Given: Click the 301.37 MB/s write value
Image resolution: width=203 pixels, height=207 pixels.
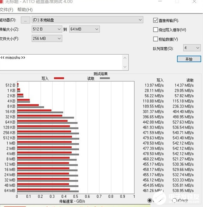Looking at the screenshot, I should point(153,112).
